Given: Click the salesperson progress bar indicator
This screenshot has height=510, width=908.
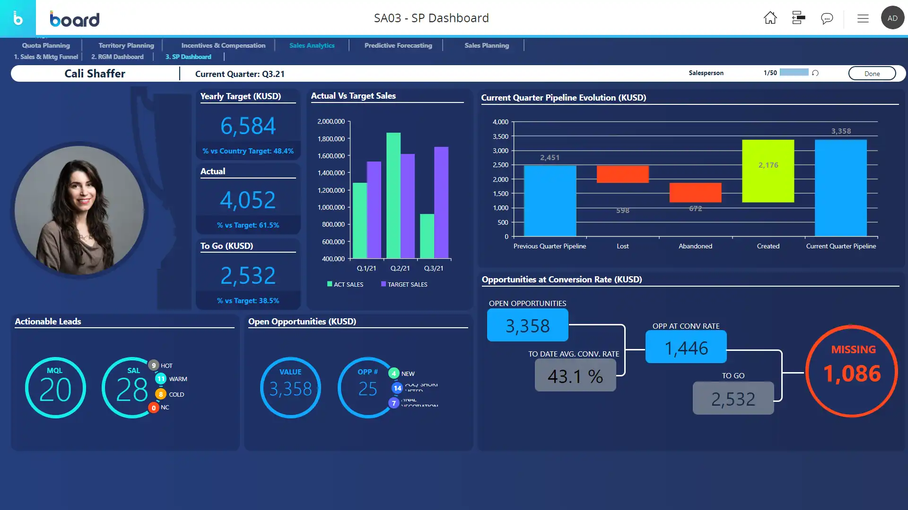Looking at the screenshot, I should click(x=793, y=73).
